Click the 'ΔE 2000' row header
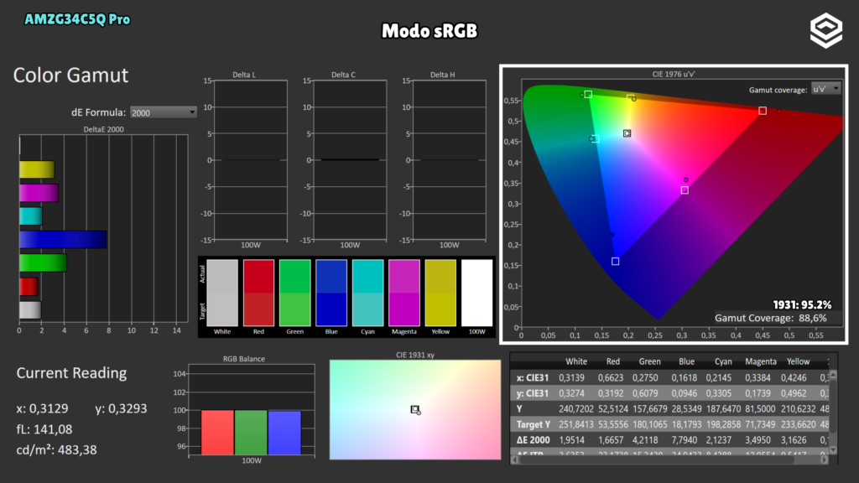This screenshot has width=859, height=483. [533, 439]
